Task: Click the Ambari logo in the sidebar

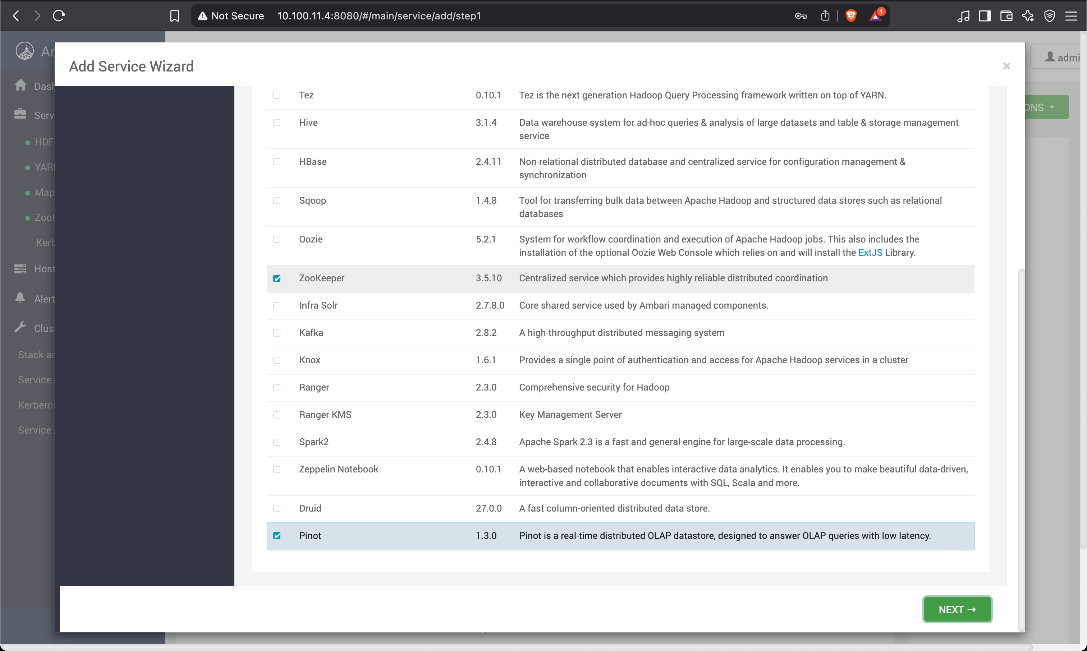Action: [x=24, y=51]
